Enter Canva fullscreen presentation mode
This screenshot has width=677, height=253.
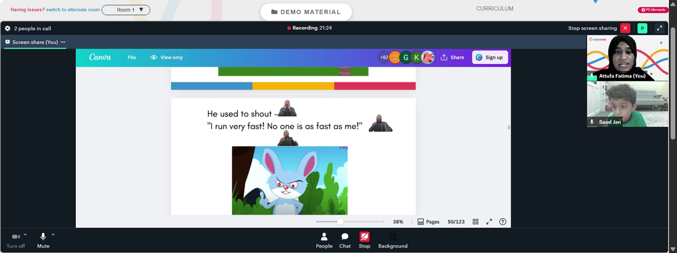coord(489,222)
